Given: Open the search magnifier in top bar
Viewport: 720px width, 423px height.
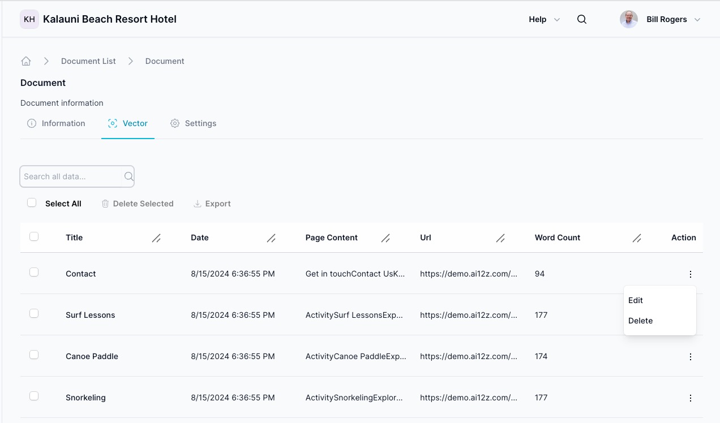Looking at the screenshot, I should pos(581,19).
